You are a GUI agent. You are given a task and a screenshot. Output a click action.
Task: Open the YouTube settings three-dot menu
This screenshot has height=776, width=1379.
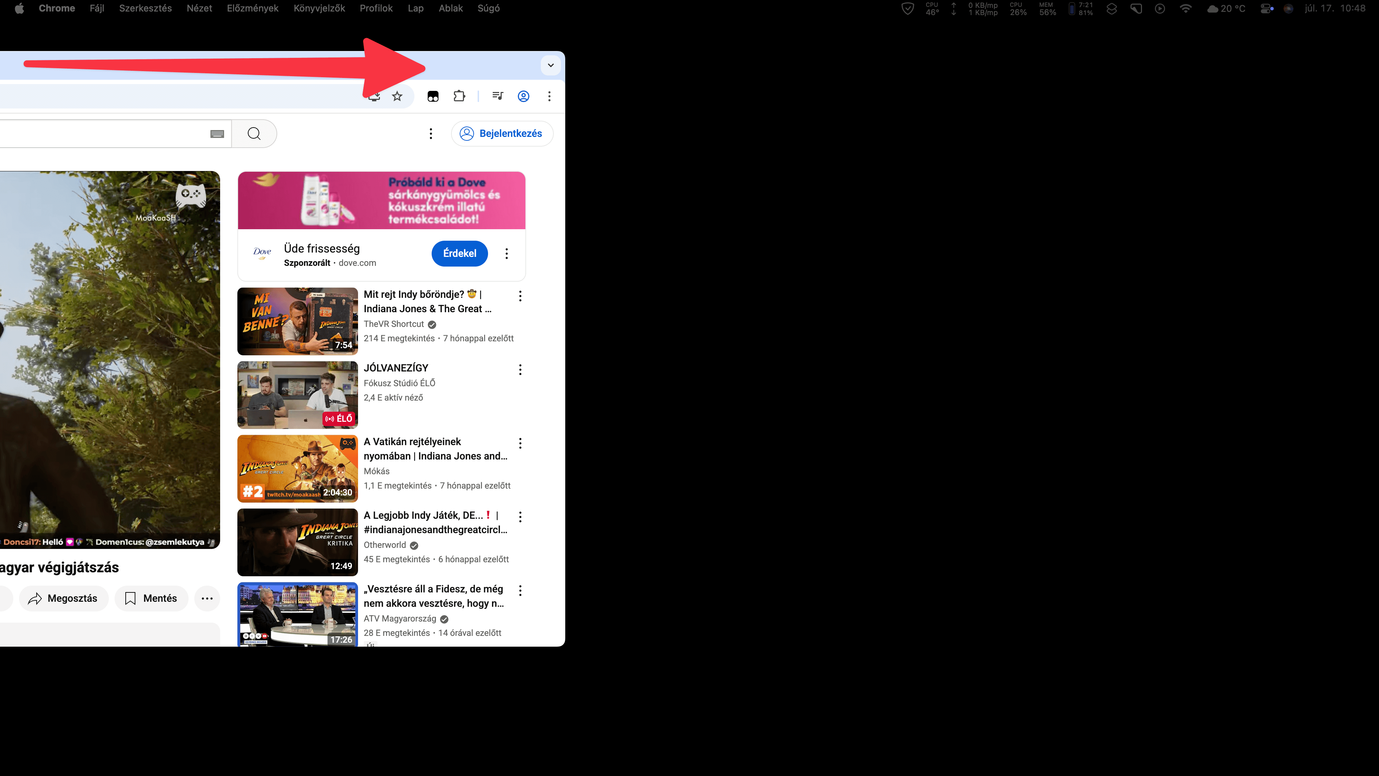point(431,133)
